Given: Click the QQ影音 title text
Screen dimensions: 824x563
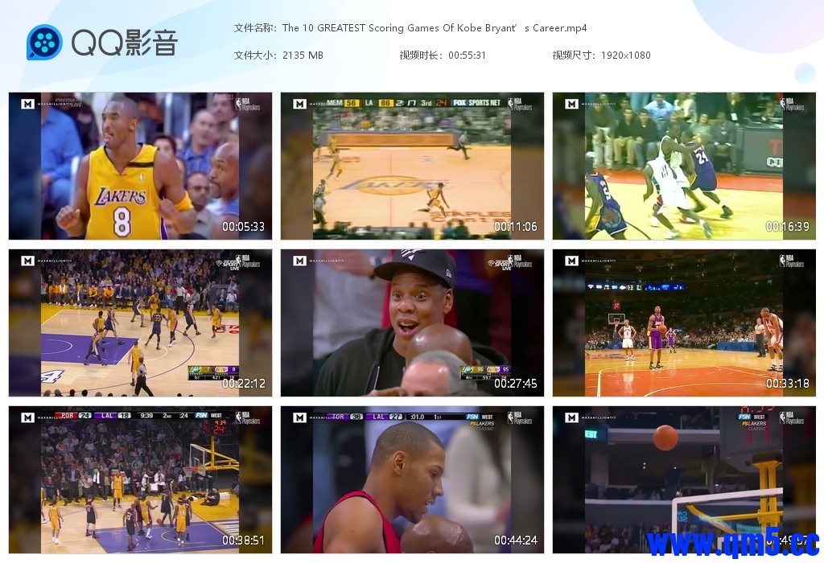Looking at the screenshot, I should pyautogui.click(x=124, y=43).
